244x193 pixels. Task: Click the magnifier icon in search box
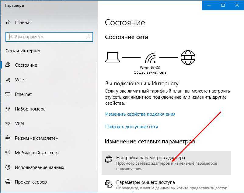tap(89, 37)
